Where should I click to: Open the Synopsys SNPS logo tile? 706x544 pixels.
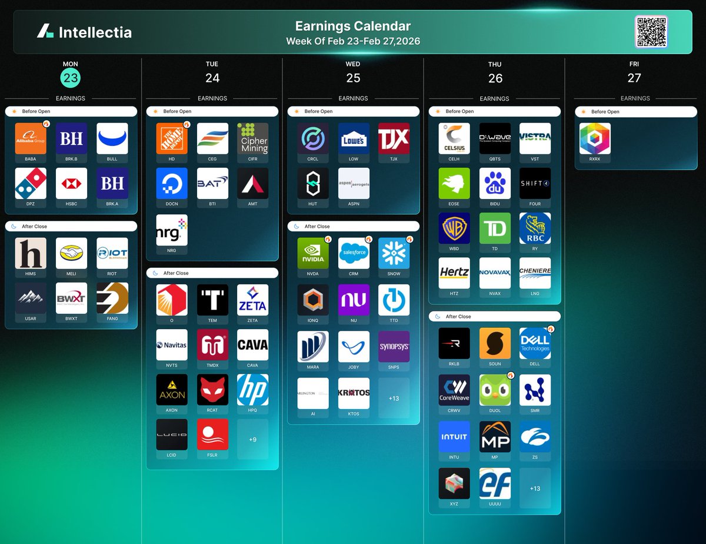(394, 346)
